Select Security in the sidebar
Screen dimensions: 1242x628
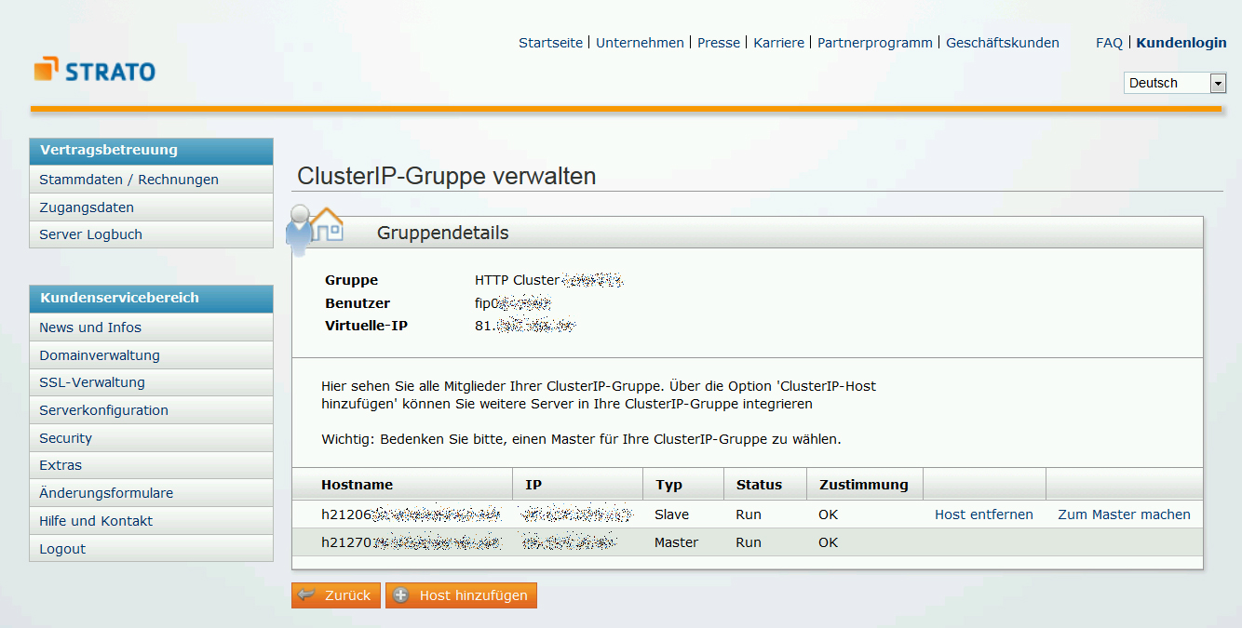tap(65, 437)
